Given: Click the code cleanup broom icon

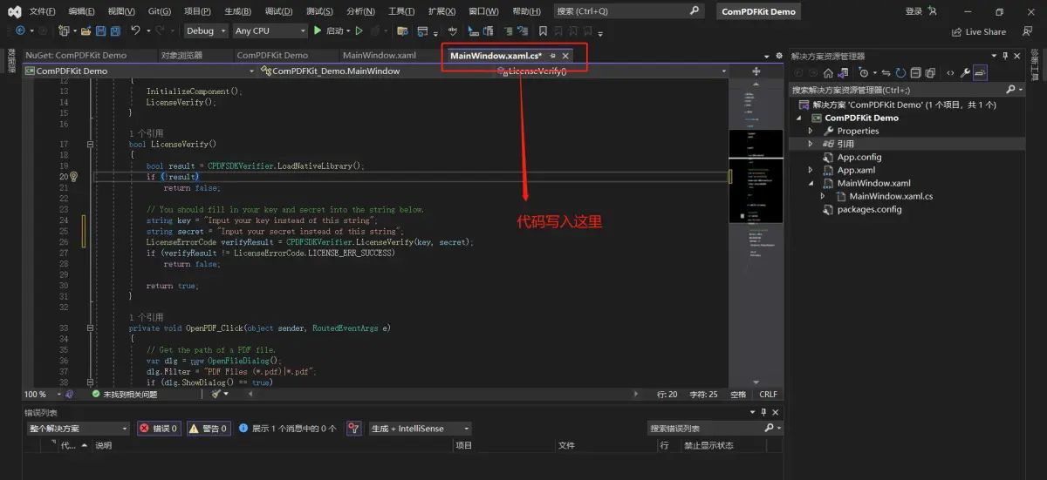Looking at the screenshot, I should 217,394.
